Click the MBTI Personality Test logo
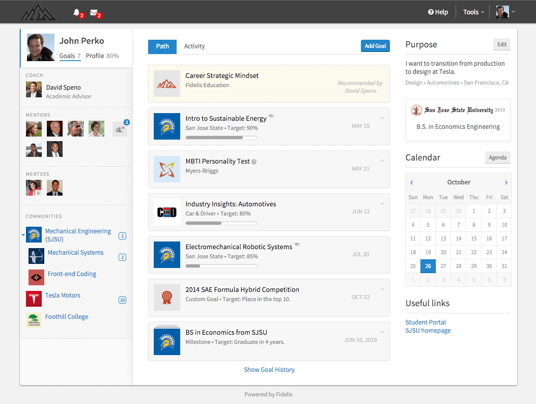The height and width of the screenshot is (404, 536). pyautogui.click(x=167, y=169)
